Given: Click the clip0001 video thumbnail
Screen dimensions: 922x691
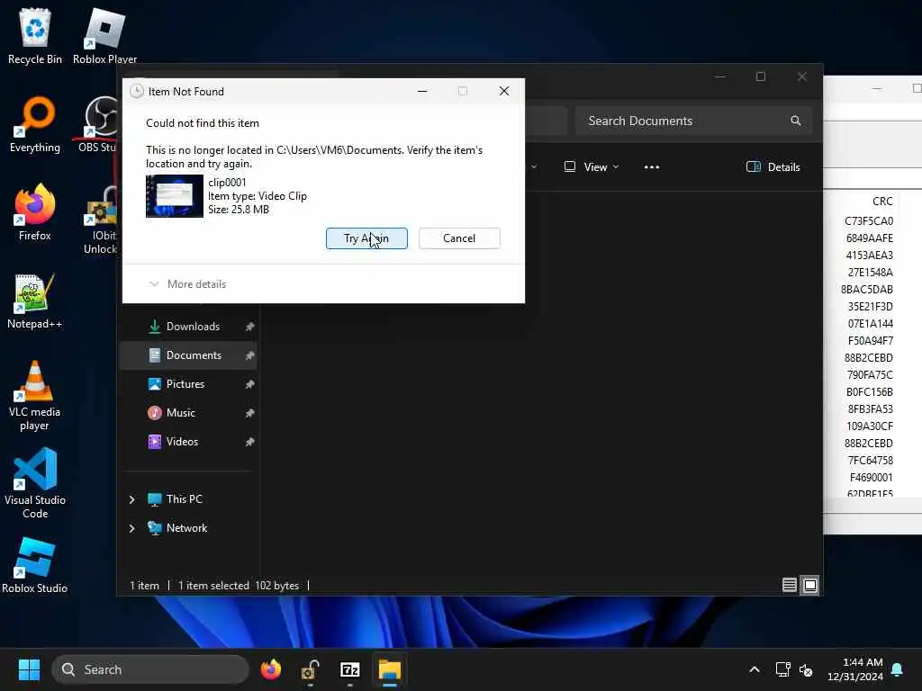Looking at the screenshot, I should 175,195.
